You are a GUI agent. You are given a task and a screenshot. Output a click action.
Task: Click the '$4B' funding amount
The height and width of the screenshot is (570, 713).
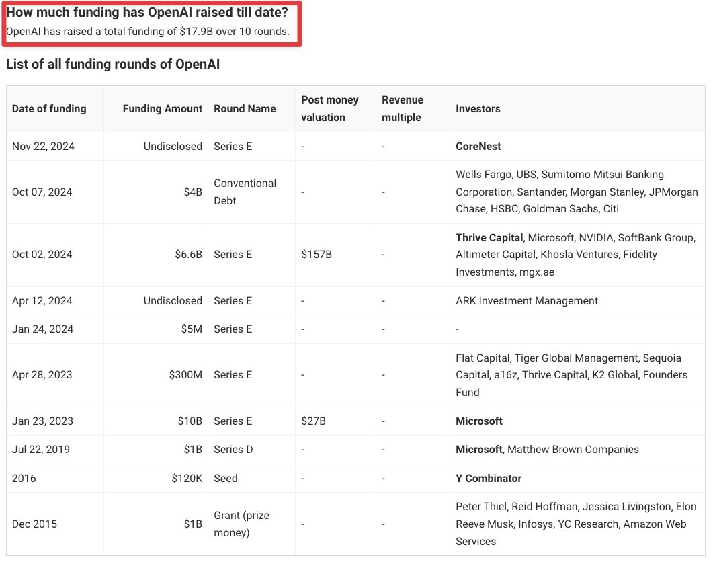pos(193,192)
